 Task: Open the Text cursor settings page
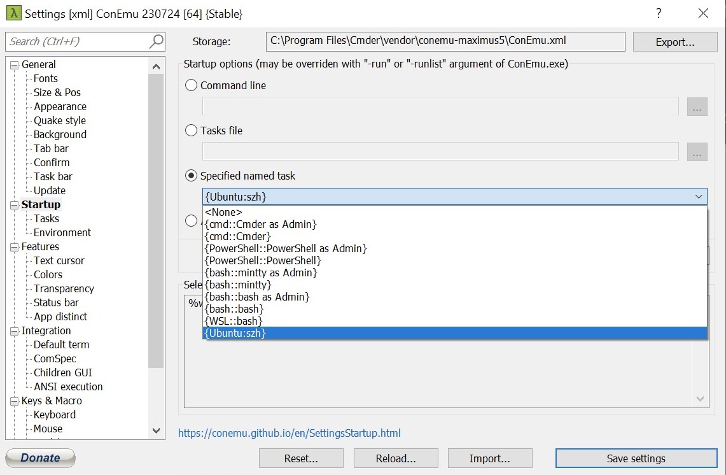tap(59, 260)
